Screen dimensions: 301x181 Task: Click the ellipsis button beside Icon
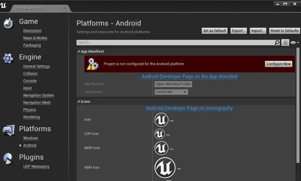[171, 121]
